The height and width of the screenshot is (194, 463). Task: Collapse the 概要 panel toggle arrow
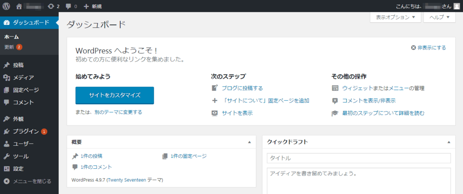(249, 142)
